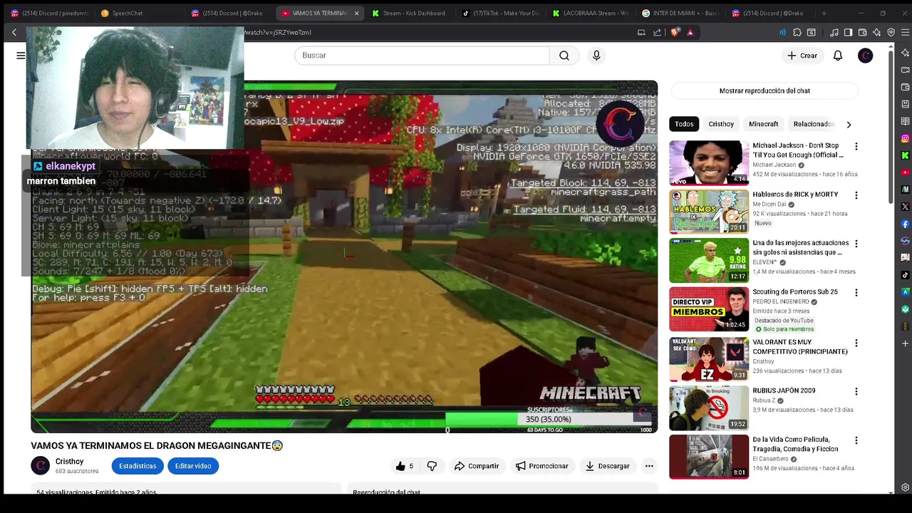The image size is (912, 513).
Task: Go back using the browser back arrow
Action: coord(14,32)
